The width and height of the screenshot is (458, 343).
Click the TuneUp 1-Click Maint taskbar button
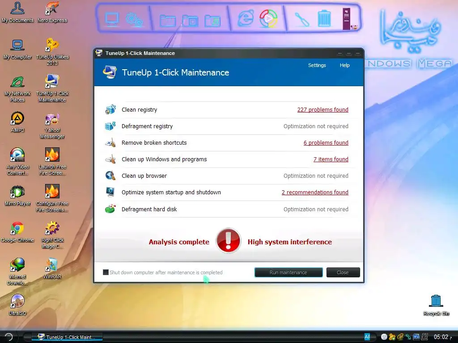pyautogui.click(x=67, y=337)
